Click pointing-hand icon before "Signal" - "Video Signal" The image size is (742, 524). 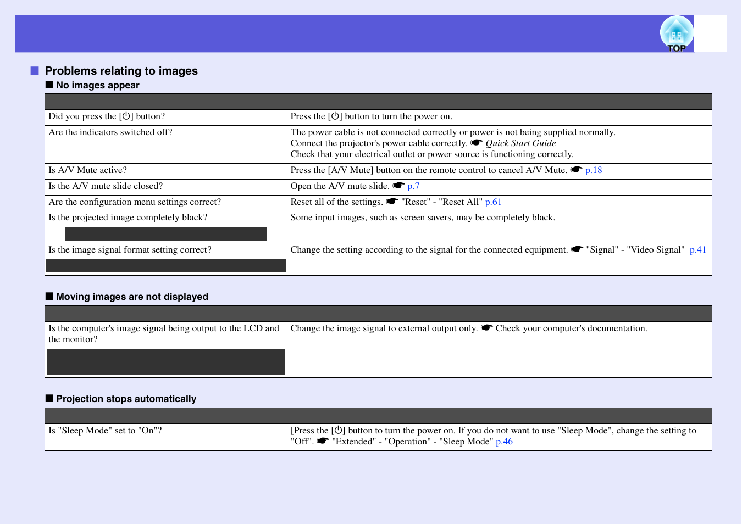coord(577,249)
